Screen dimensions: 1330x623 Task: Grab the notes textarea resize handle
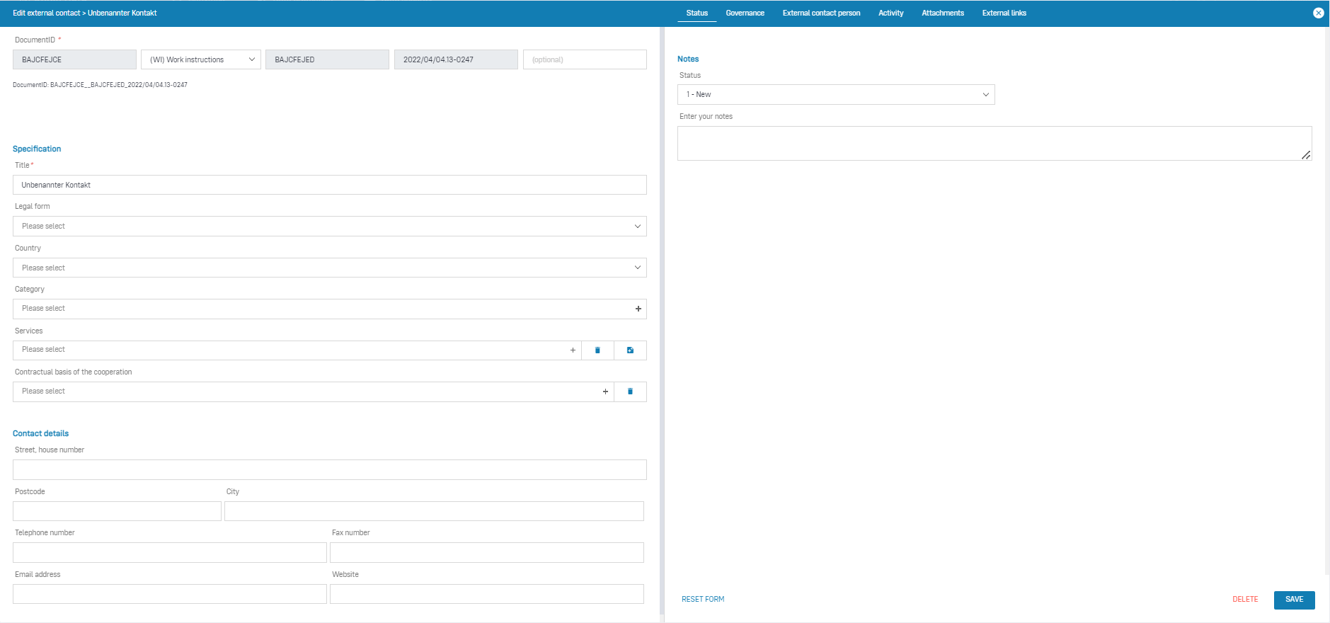click(x=1306, y=155)
